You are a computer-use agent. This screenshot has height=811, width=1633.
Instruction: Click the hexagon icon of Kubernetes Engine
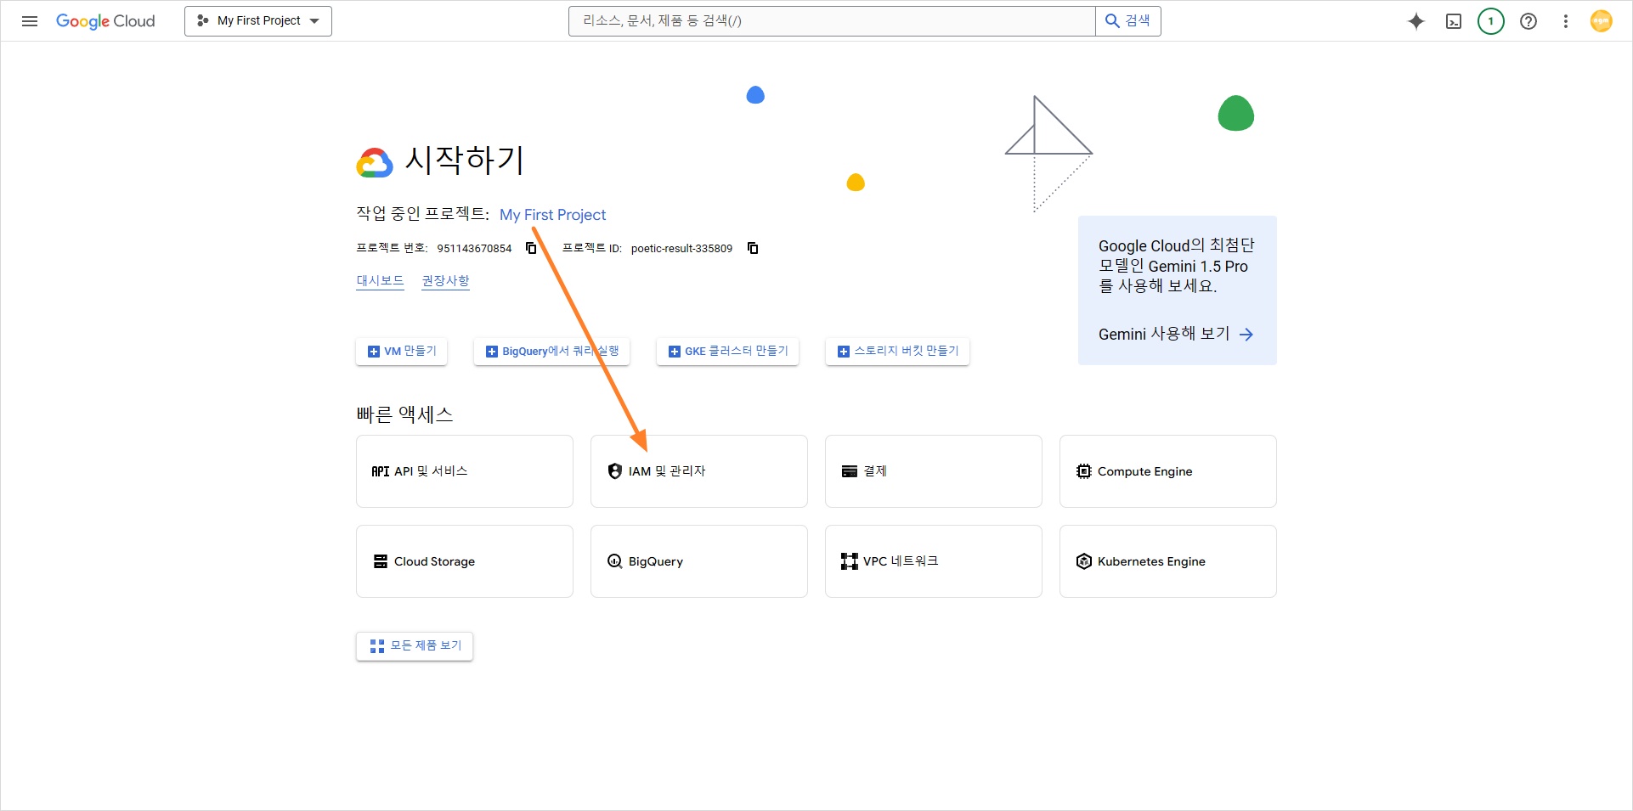tap(1084, 561)
